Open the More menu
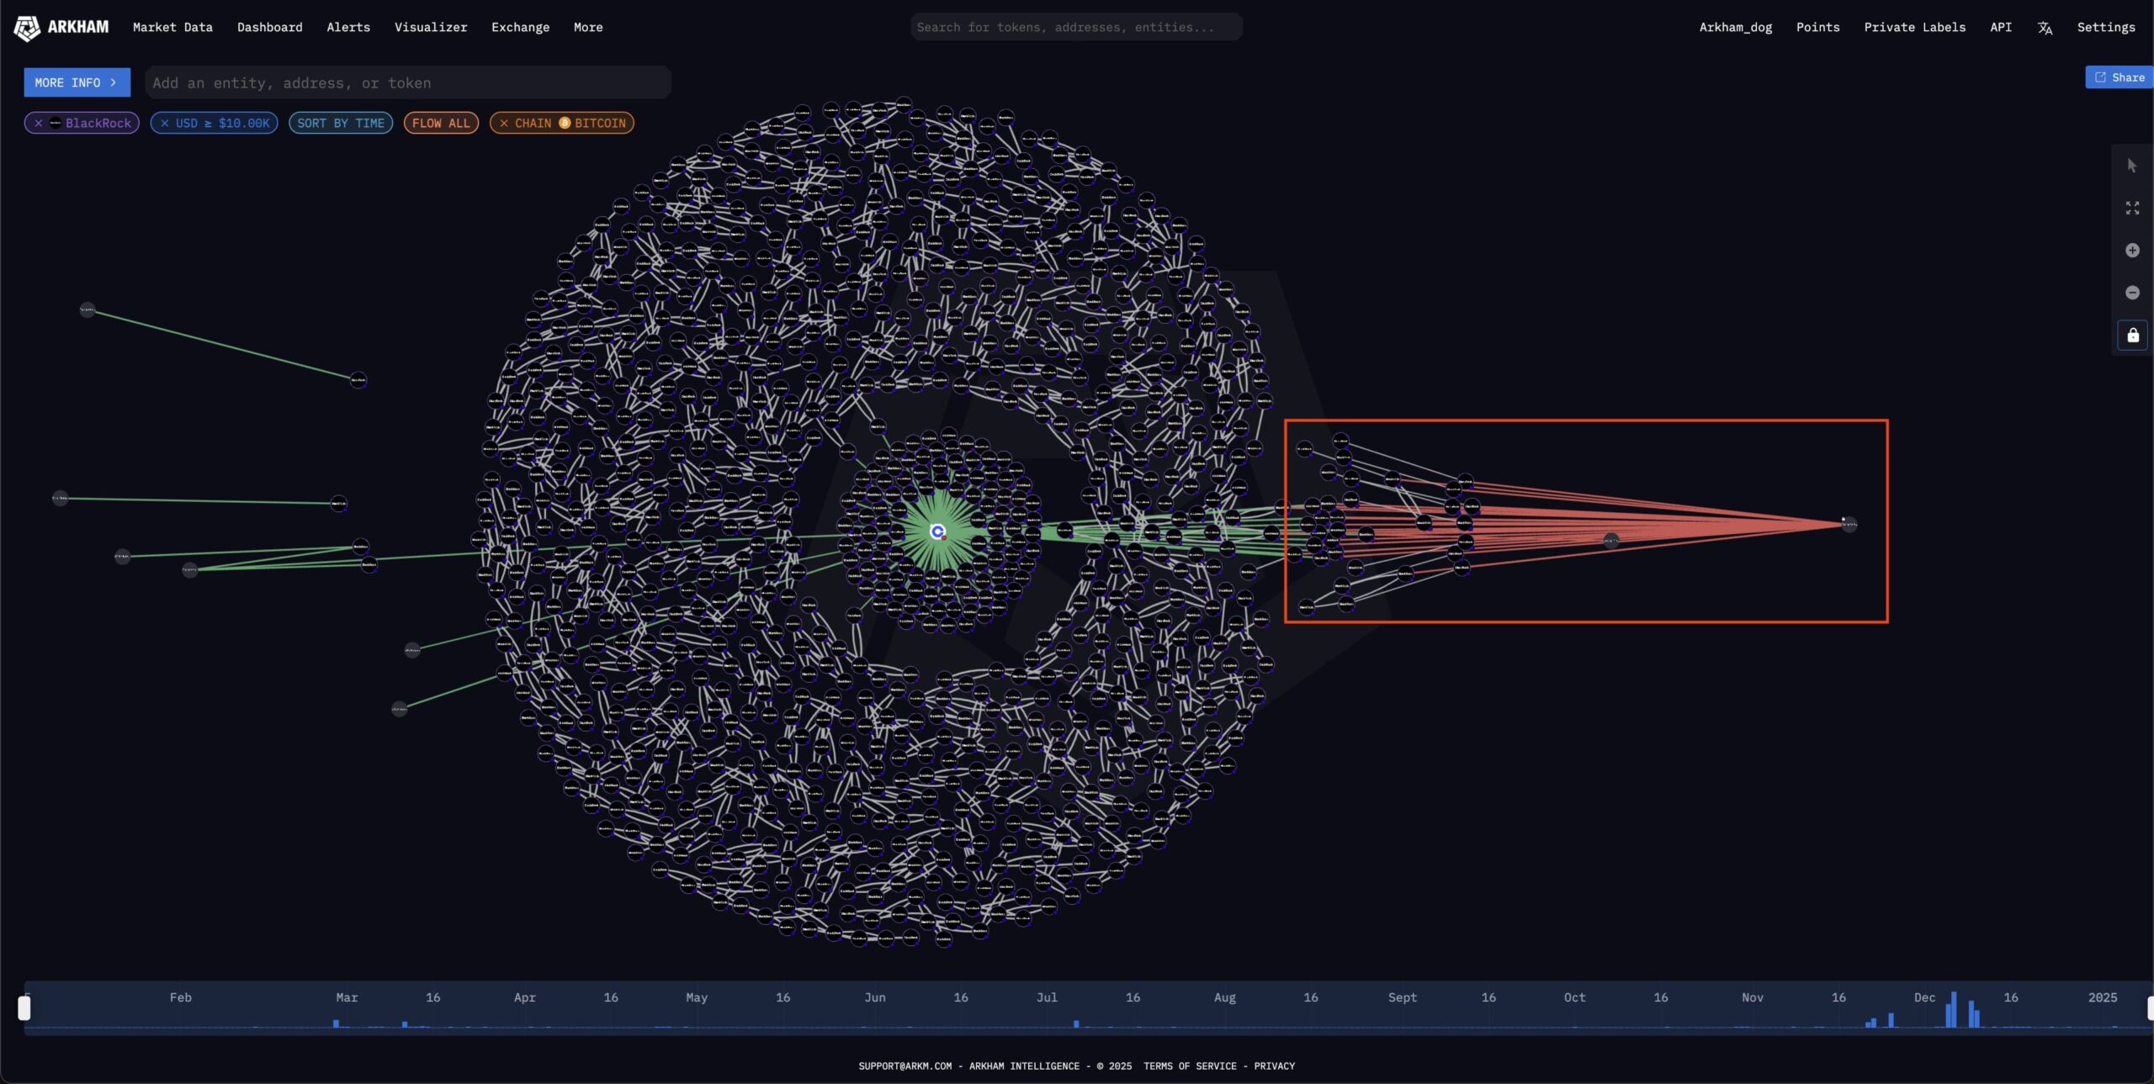The image size is (2154, 1084). coord(587,27)
